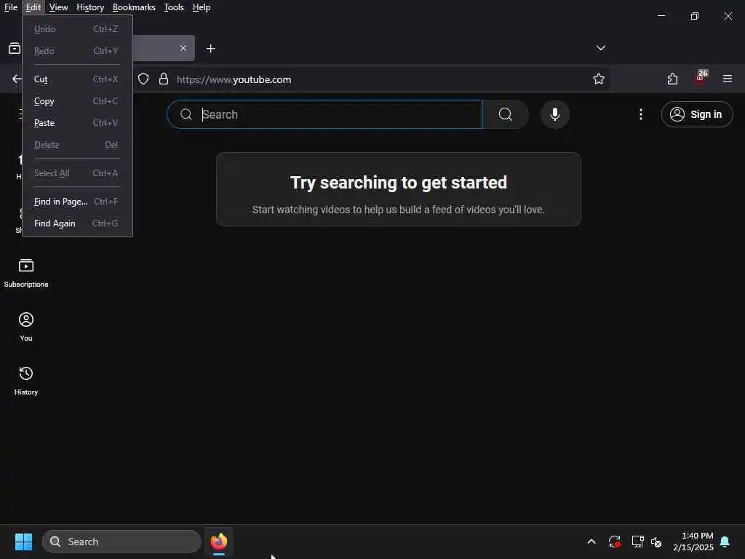Minimize the Firefox window
This screenshot has width=745, height=559.
pos(661,16)
